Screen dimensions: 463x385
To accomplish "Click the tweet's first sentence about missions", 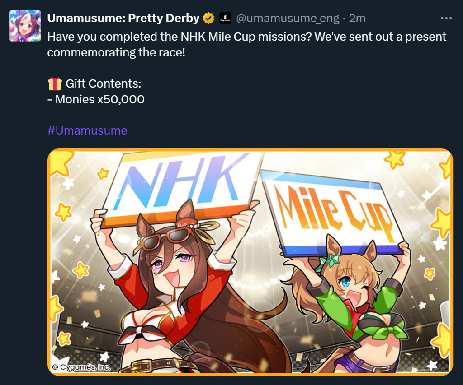I will tap(180, 37).
